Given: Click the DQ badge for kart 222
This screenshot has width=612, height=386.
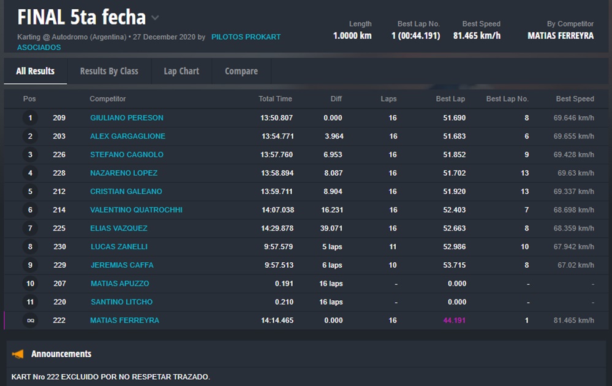Looking at the screenshot, I should (x=30, y=320).
